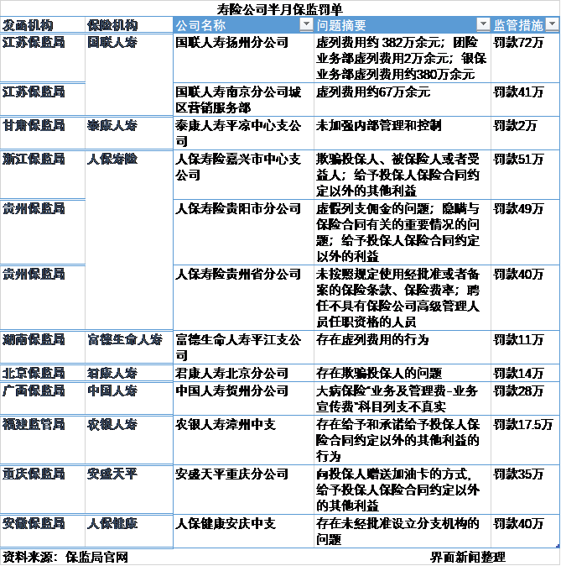
Task: Select the 浙江保监局 cell
Action: tap(43, 175)
